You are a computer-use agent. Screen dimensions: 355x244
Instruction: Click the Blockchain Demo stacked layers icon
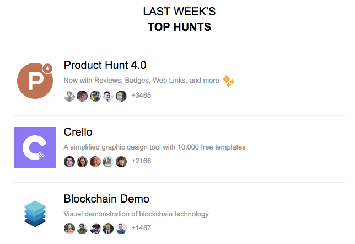(x=35, y=214)
